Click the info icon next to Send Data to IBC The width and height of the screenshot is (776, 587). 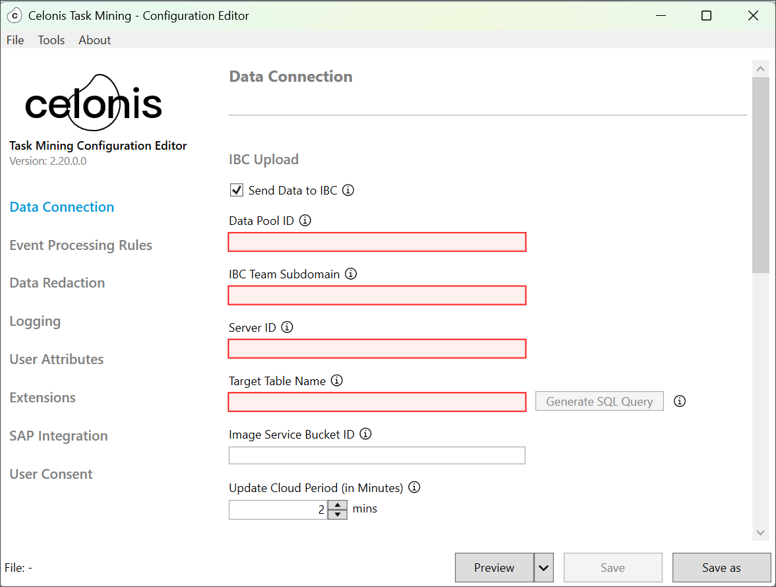[x=348, y=190]
